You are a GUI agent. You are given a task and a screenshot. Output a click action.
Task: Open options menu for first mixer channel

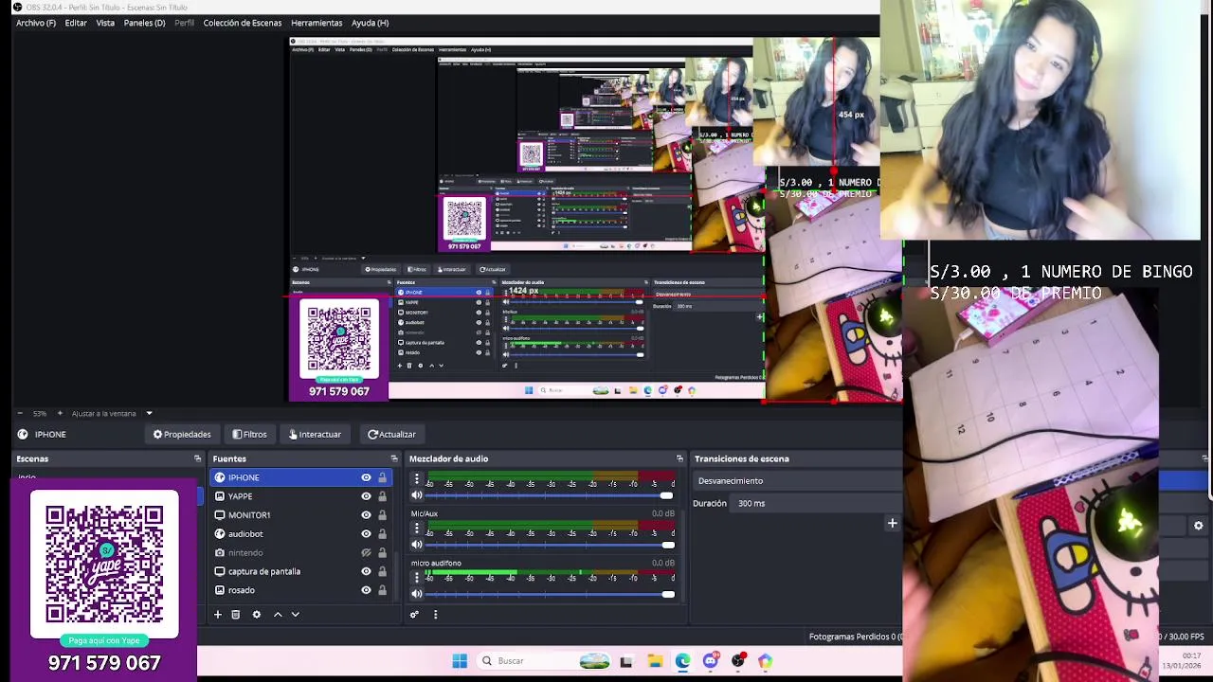tap(416, 480)
